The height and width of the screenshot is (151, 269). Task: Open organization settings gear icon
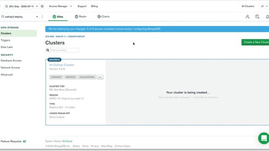(42, 6)
